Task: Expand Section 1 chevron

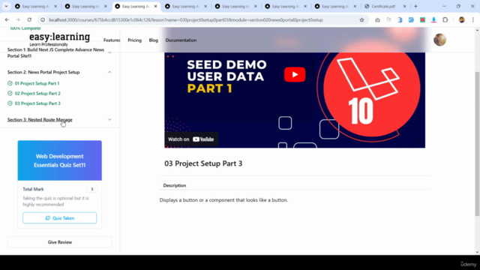Action: click(109, 52)
